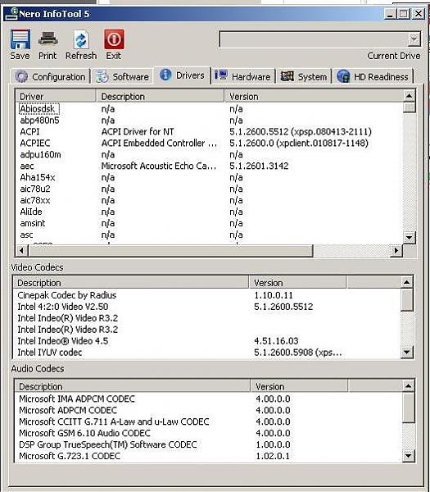Click Video Codecs scroll down arrow
This screenshot has height=492, width=430.
coord(407,352)
